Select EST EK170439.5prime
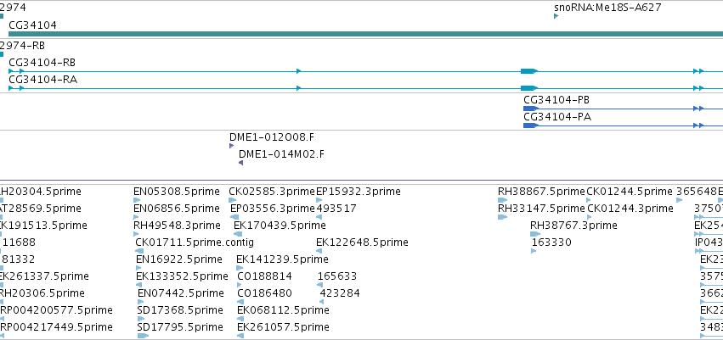Viewport: 723px width, 340px height. pos(280,226)
